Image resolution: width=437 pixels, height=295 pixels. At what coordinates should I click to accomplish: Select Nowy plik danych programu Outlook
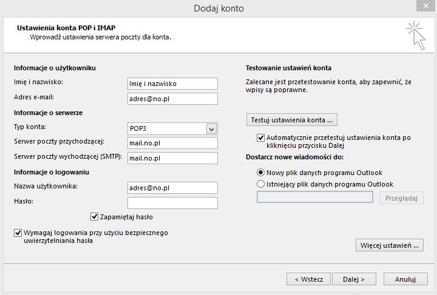click(261, 173)
